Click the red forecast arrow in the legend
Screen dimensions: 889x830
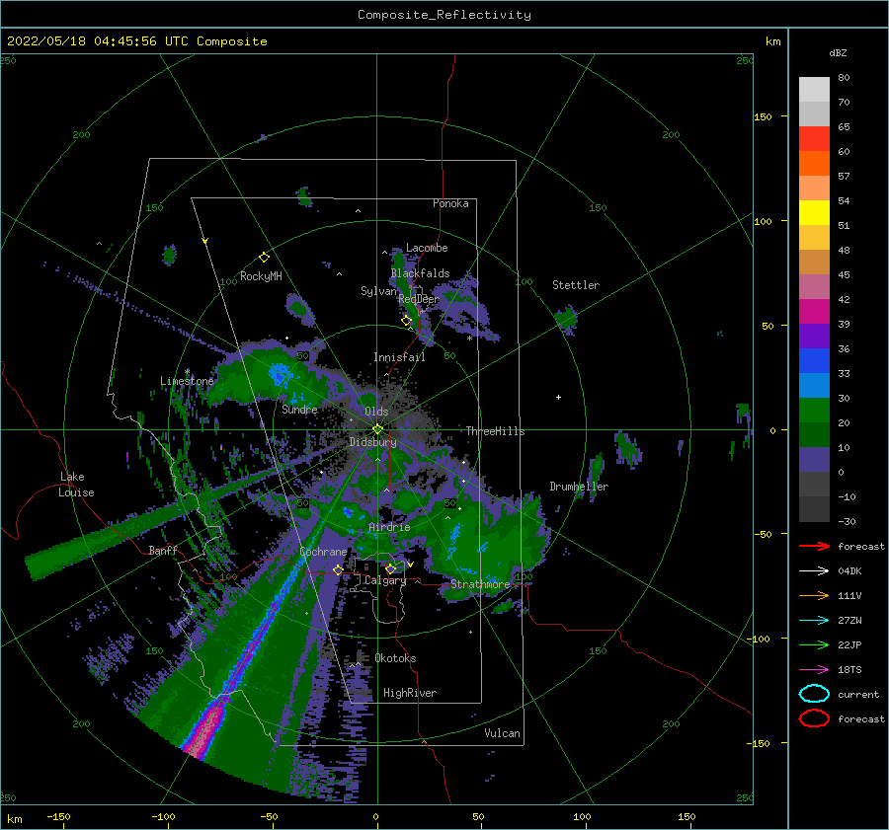tap(814, 546)
